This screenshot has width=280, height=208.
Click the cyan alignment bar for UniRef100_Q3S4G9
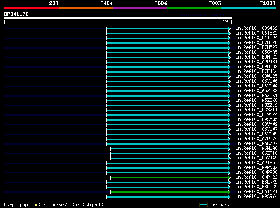(x=167, y=28)
